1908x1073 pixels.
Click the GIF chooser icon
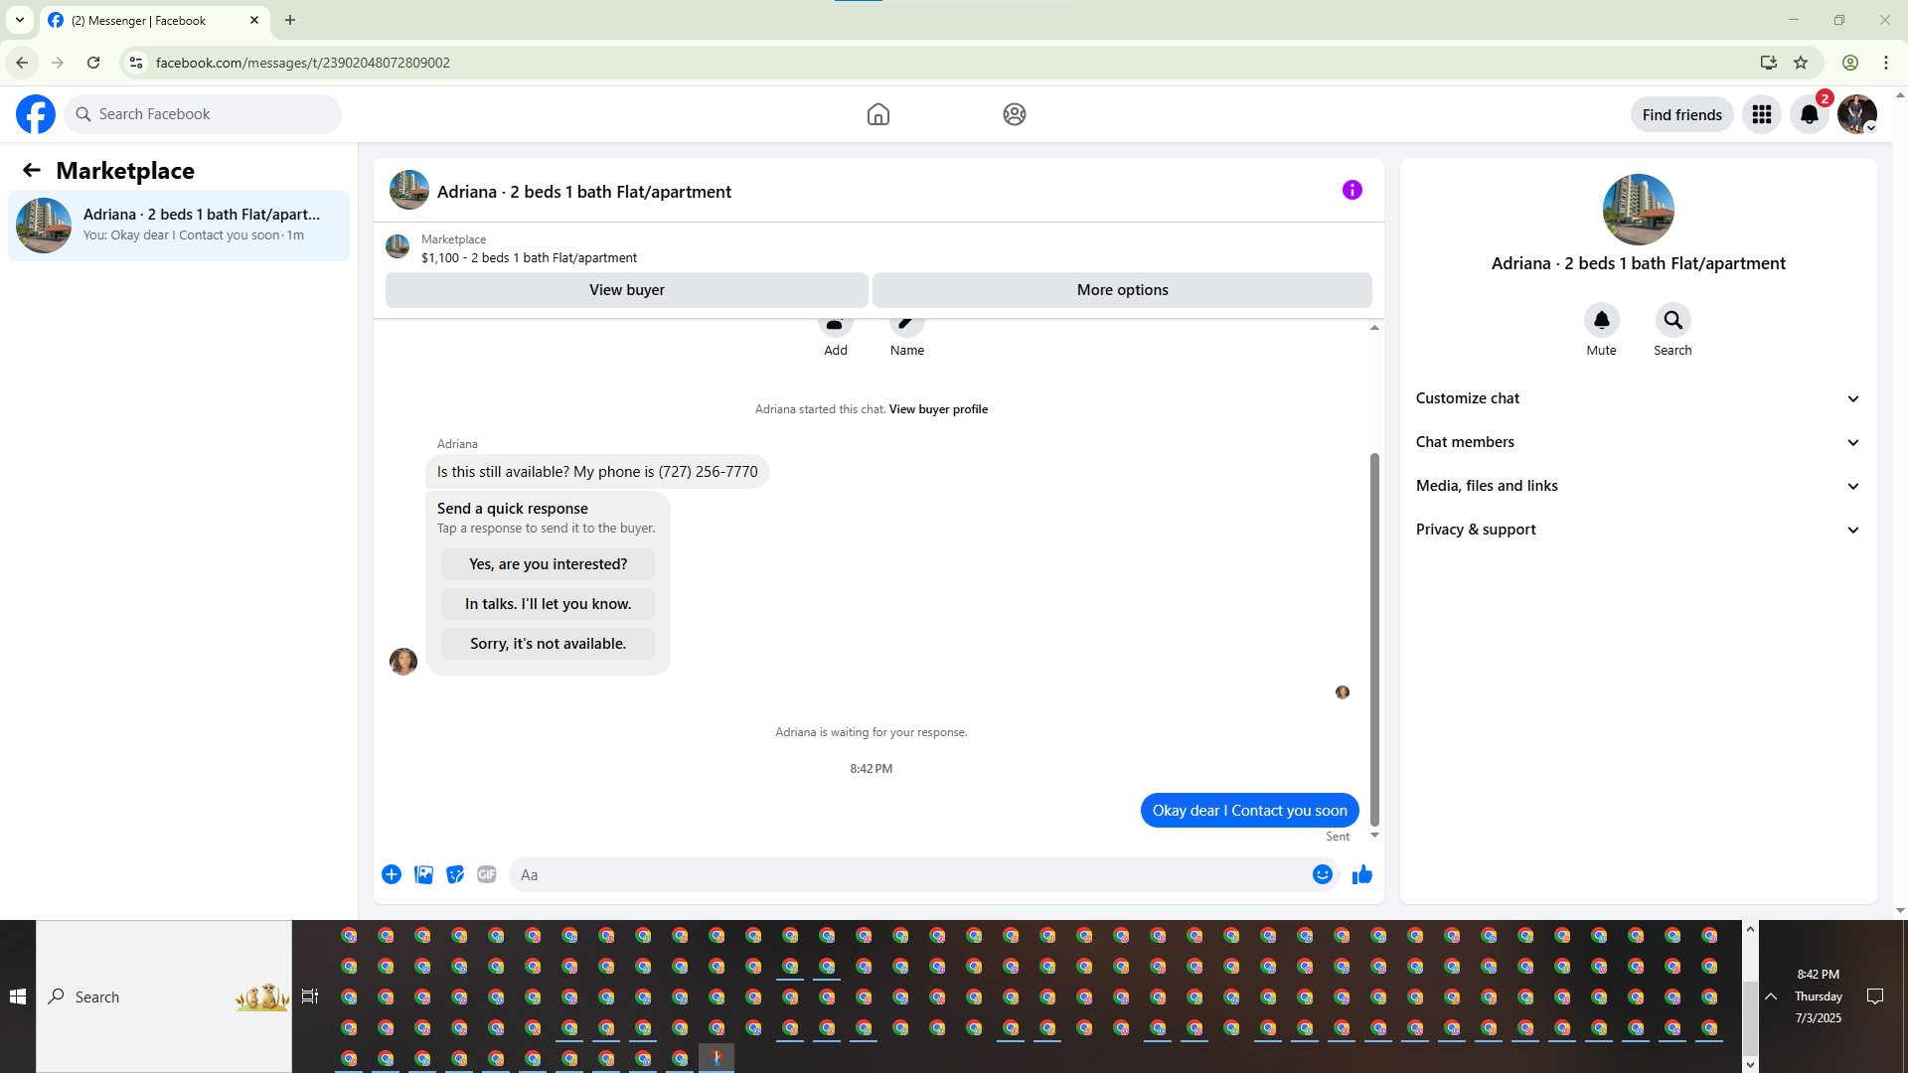tap(486, 874)
